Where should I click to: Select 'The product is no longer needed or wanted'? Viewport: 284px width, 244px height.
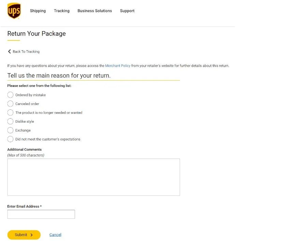click(10, 113)
